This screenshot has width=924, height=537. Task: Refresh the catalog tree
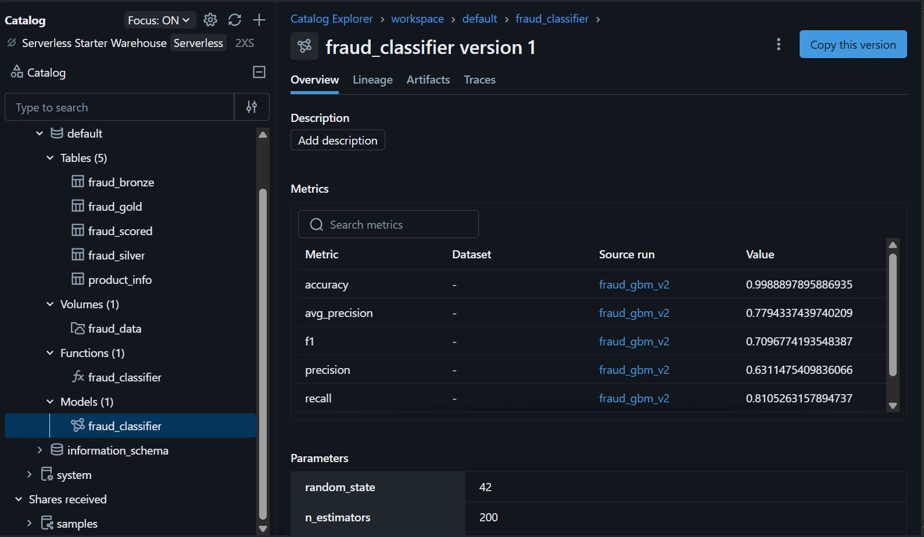click(235, 20)
